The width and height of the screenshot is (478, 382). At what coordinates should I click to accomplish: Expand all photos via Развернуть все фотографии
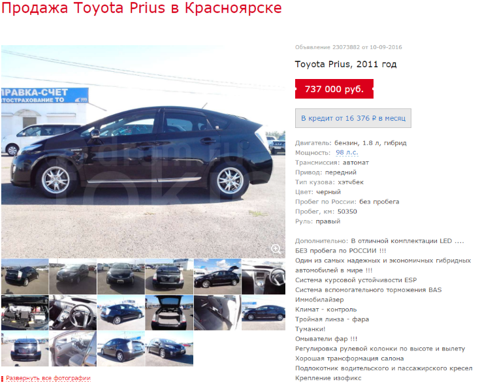(48, 378)
